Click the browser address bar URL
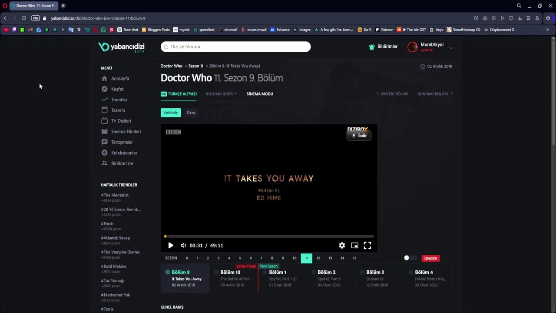Image resolution: width=556 pixels, height=313 pixels. click(x=98, y=18)
